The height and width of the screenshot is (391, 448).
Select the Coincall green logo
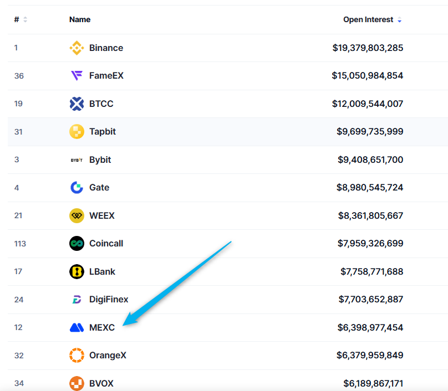[x=77, y=243]
